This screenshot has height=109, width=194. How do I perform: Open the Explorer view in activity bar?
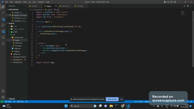pyautogui.click(x=3, y=7)
